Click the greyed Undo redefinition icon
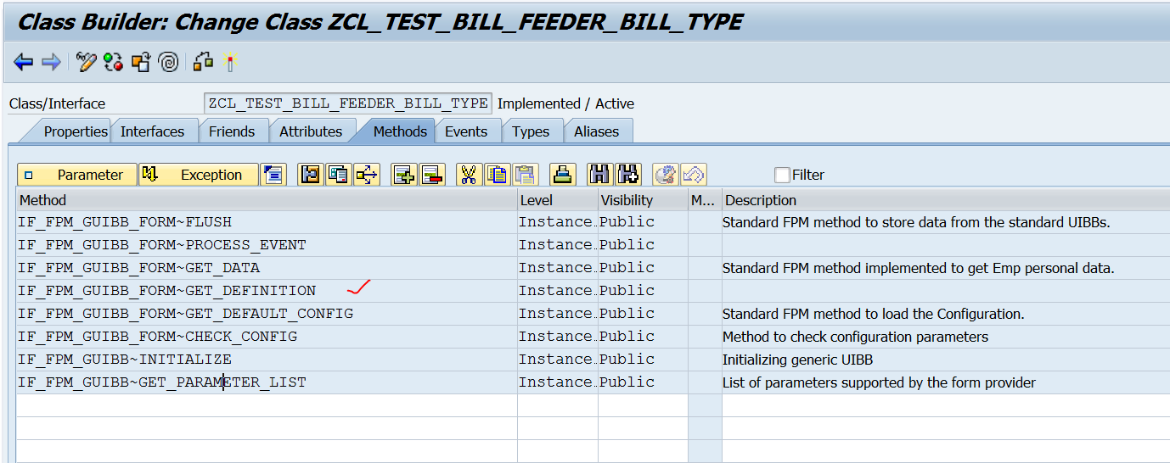This screenshot has height=463, width=1170. point(694,175)
